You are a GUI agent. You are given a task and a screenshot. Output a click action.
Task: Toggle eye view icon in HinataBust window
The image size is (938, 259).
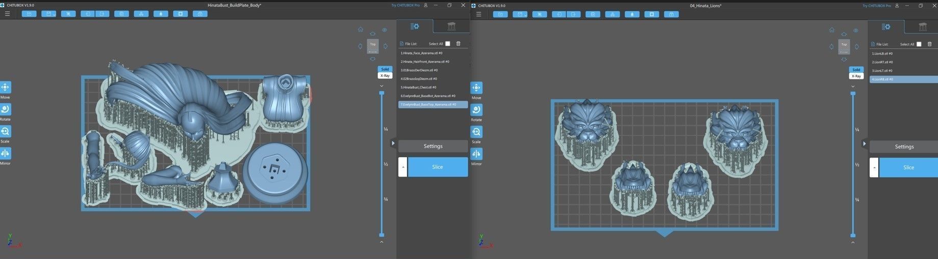pos(385,30)
